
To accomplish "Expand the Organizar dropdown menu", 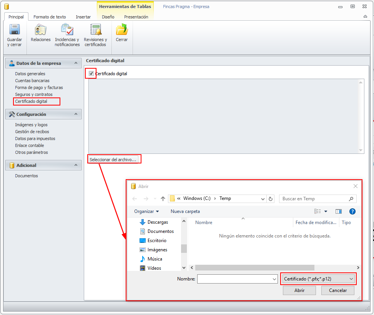I will 146,211.
